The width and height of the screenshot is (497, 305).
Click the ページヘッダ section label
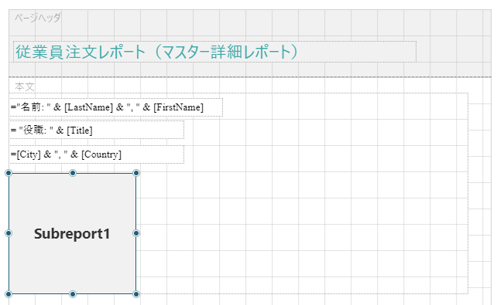[37, 18]
